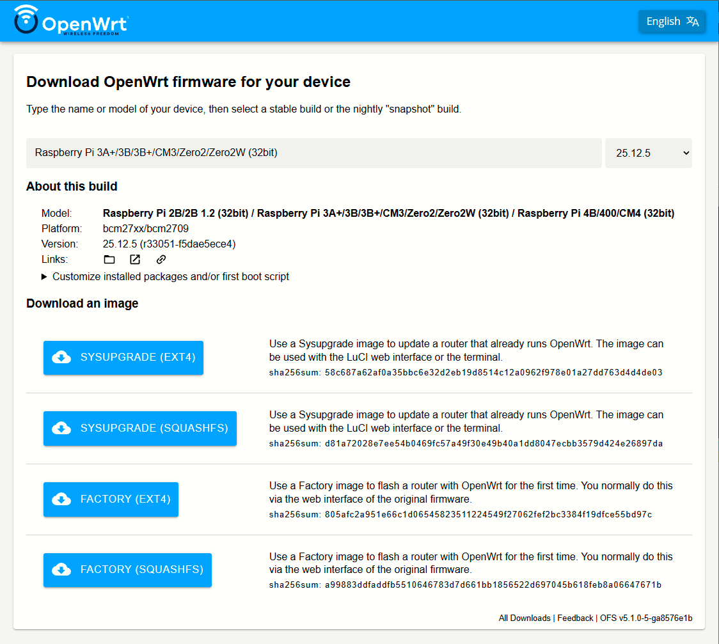
Task: Click the cloud icon on Sysupgrade (SQUASHFS)
Action: pyautogui.click(x=61, y=428)
